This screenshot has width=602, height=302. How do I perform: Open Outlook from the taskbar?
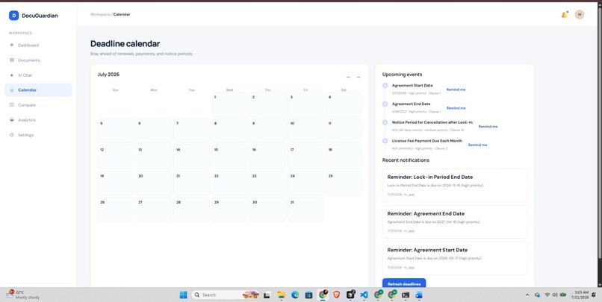coord(419,295)
